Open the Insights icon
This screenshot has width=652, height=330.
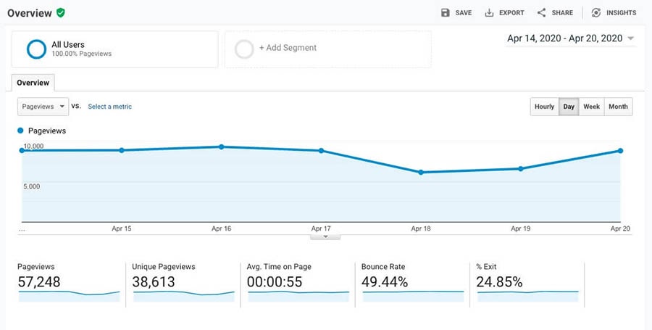pyautogui.click(x=596, y=12)
